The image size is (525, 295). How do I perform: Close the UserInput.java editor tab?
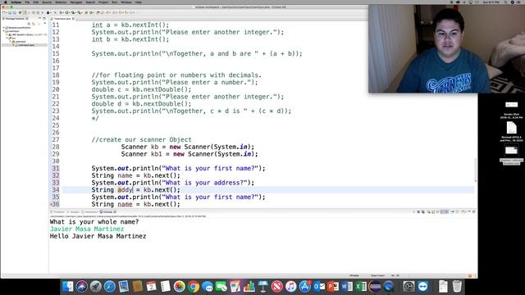pyautogui.click(x=73, y=19)
